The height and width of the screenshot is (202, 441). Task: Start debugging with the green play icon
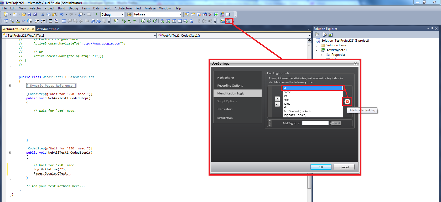pyautogui.click(x=97, y=14)
